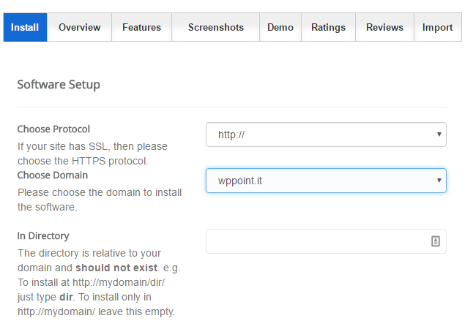The height and width of the screenshot is (329, 473).
Task: Click the In Directory text field
Action: pyautogui.click(x=326, y=241)
